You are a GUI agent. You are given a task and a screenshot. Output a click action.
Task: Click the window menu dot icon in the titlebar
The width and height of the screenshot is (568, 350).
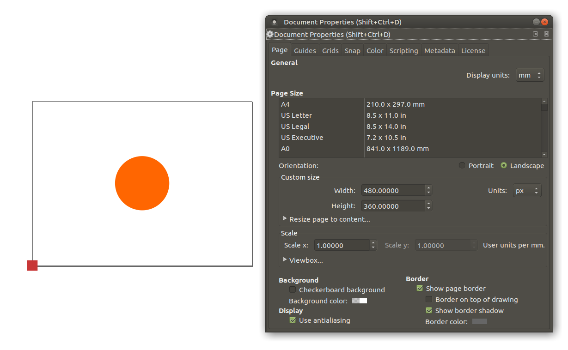(x=274, y=22)
